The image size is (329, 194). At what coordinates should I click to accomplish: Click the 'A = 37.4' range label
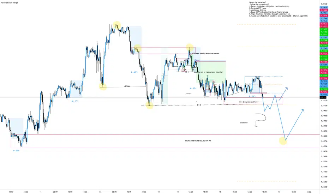[x=193, y=88]
